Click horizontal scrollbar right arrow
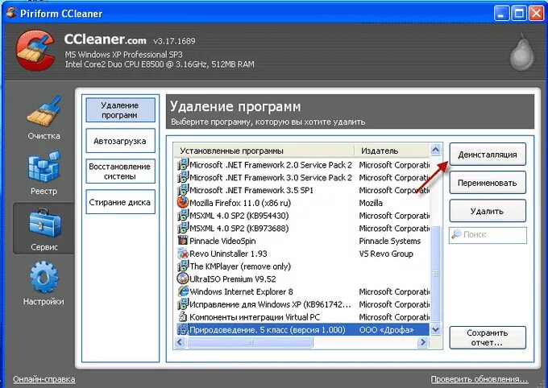Image resolution: width=548 pixels, height=388 pixels. pyautogui.click(x=423, y=342)
